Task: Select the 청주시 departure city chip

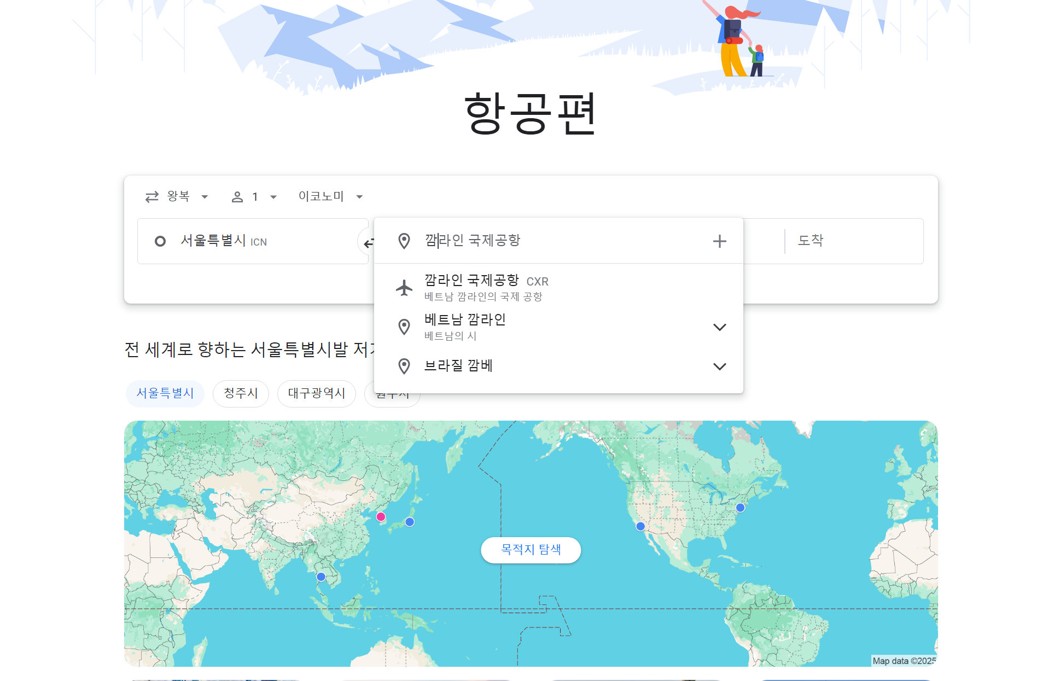Action: point(241,393)
